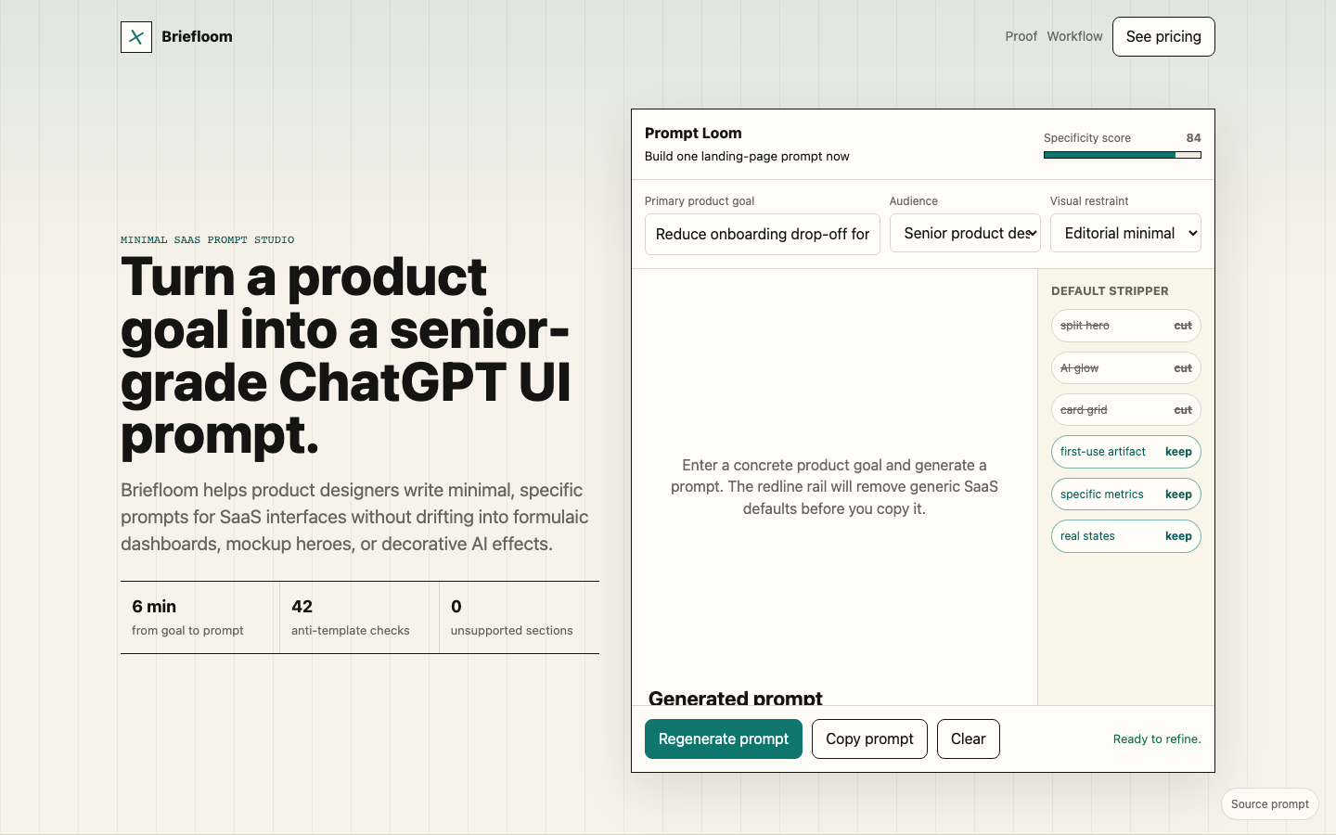Click the 'DEFAULT STRIPPER' heading

point(1110,291)
